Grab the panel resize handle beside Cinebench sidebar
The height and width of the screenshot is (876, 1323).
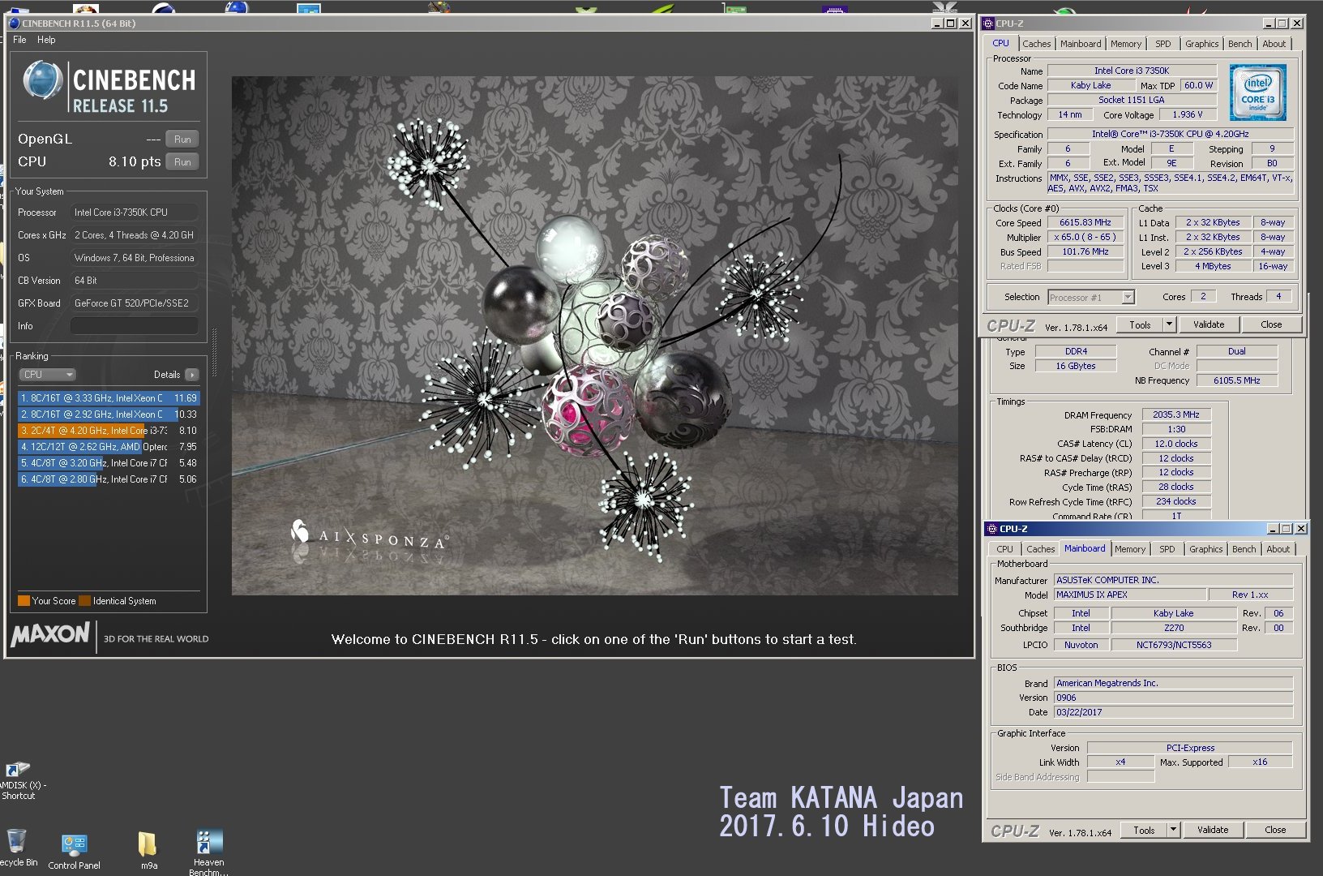pos(215,352)
